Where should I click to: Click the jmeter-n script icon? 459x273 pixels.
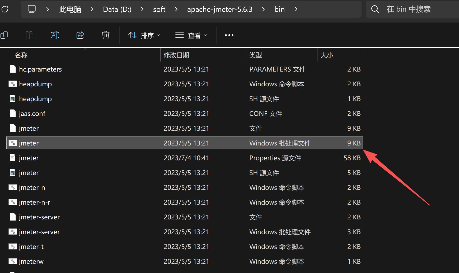13,187
